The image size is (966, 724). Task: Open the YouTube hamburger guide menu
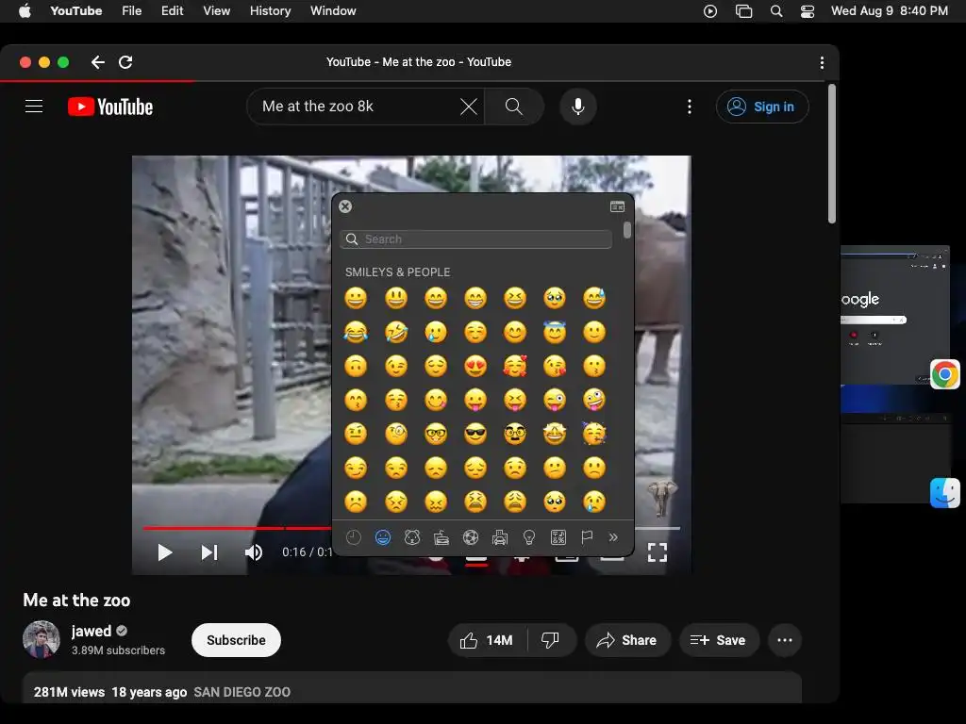click(x=34, y=107)
